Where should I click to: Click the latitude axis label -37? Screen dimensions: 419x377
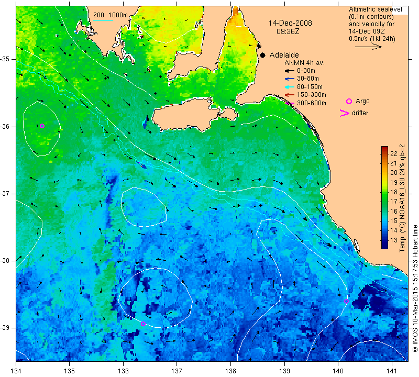click(x=6, y=193)
